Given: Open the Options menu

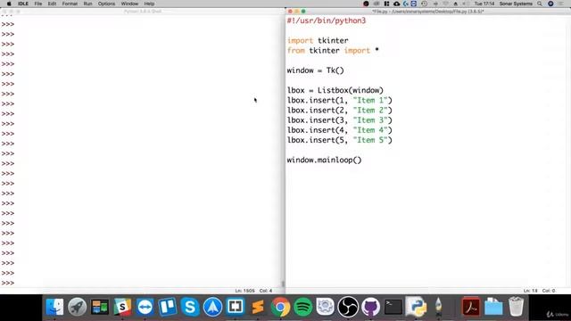Looking at the screenshot, I should click(106, 4).
